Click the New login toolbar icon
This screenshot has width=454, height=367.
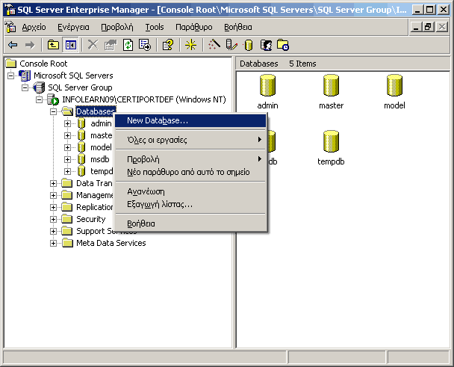[x=266, y=45]
